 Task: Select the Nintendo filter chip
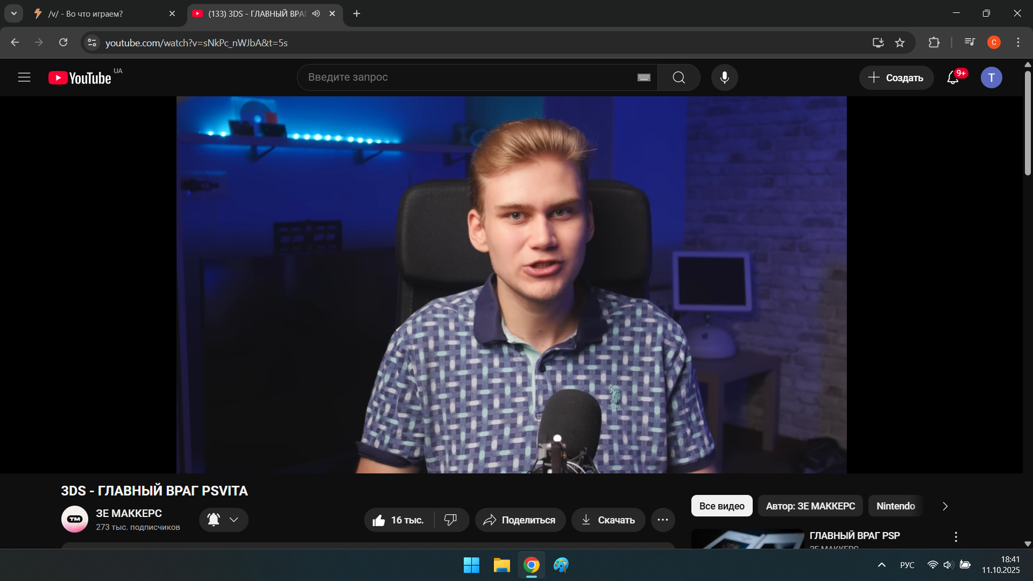click(x=895, y=506)
